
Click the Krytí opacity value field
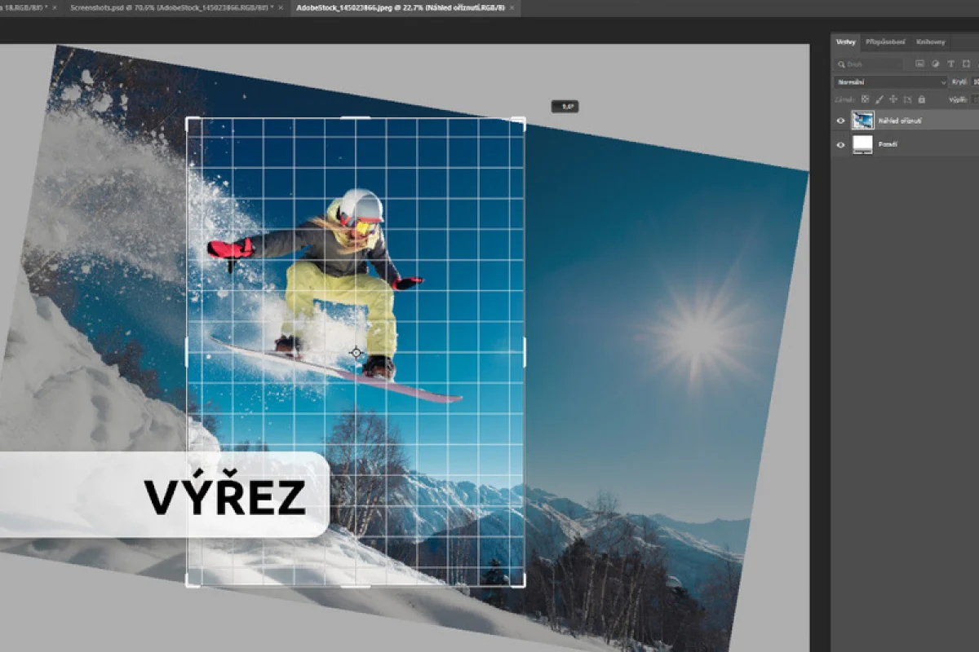976,82
